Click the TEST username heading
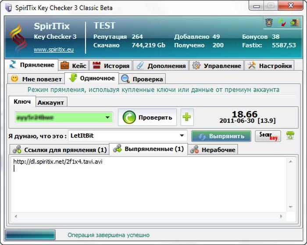This screenshot has width=307, height=245. tap(104, 25)
